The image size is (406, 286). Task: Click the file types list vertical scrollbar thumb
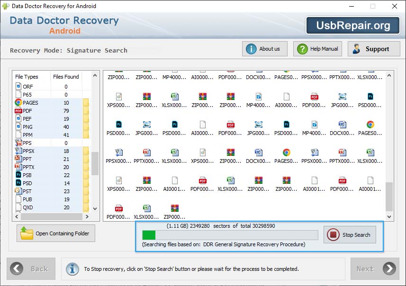95,163
